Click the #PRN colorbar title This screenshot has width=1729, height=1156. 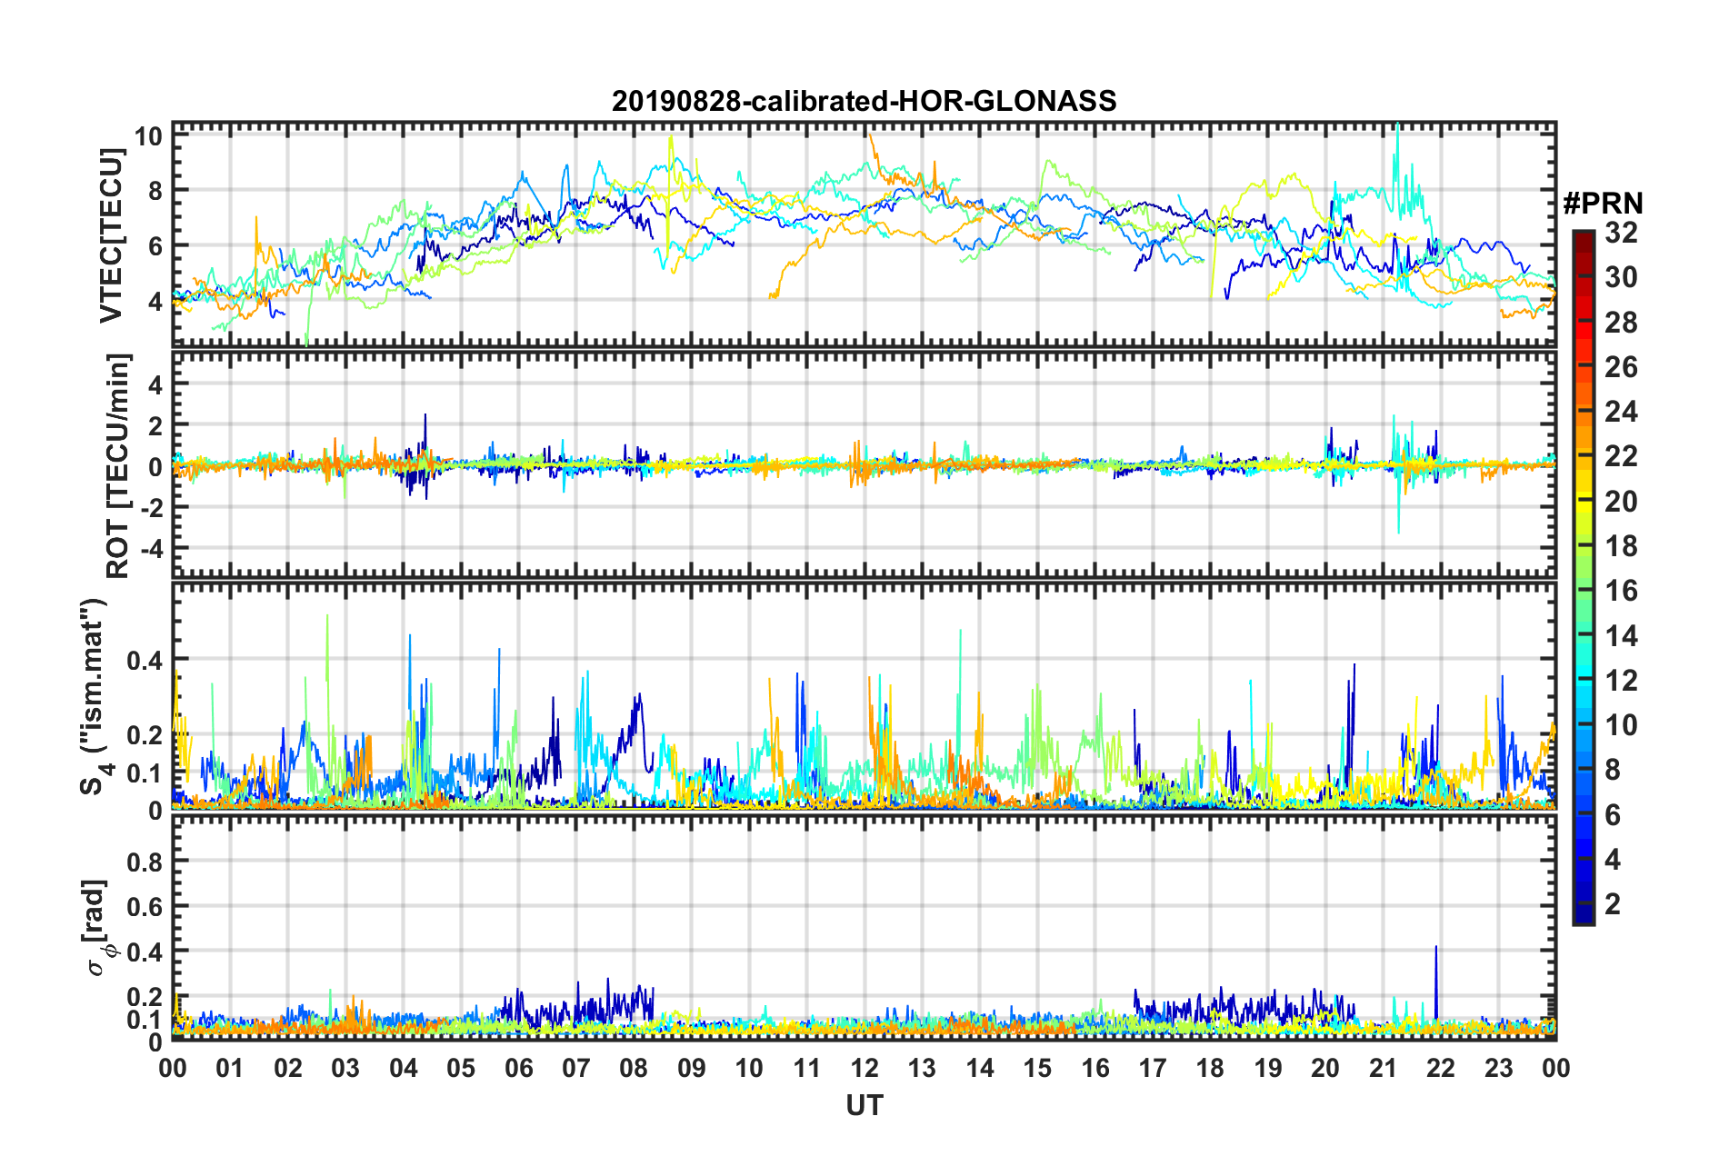(x=1603, y=204)
